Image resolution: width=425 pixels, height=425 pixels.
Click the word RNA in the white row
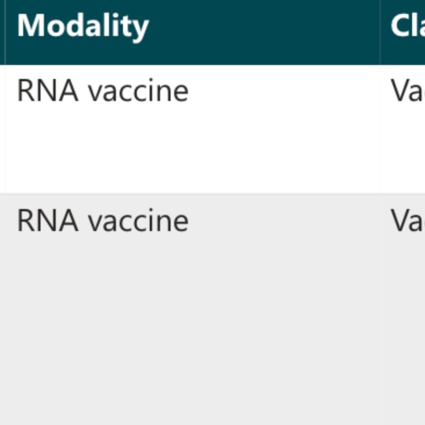coord(47,91)
